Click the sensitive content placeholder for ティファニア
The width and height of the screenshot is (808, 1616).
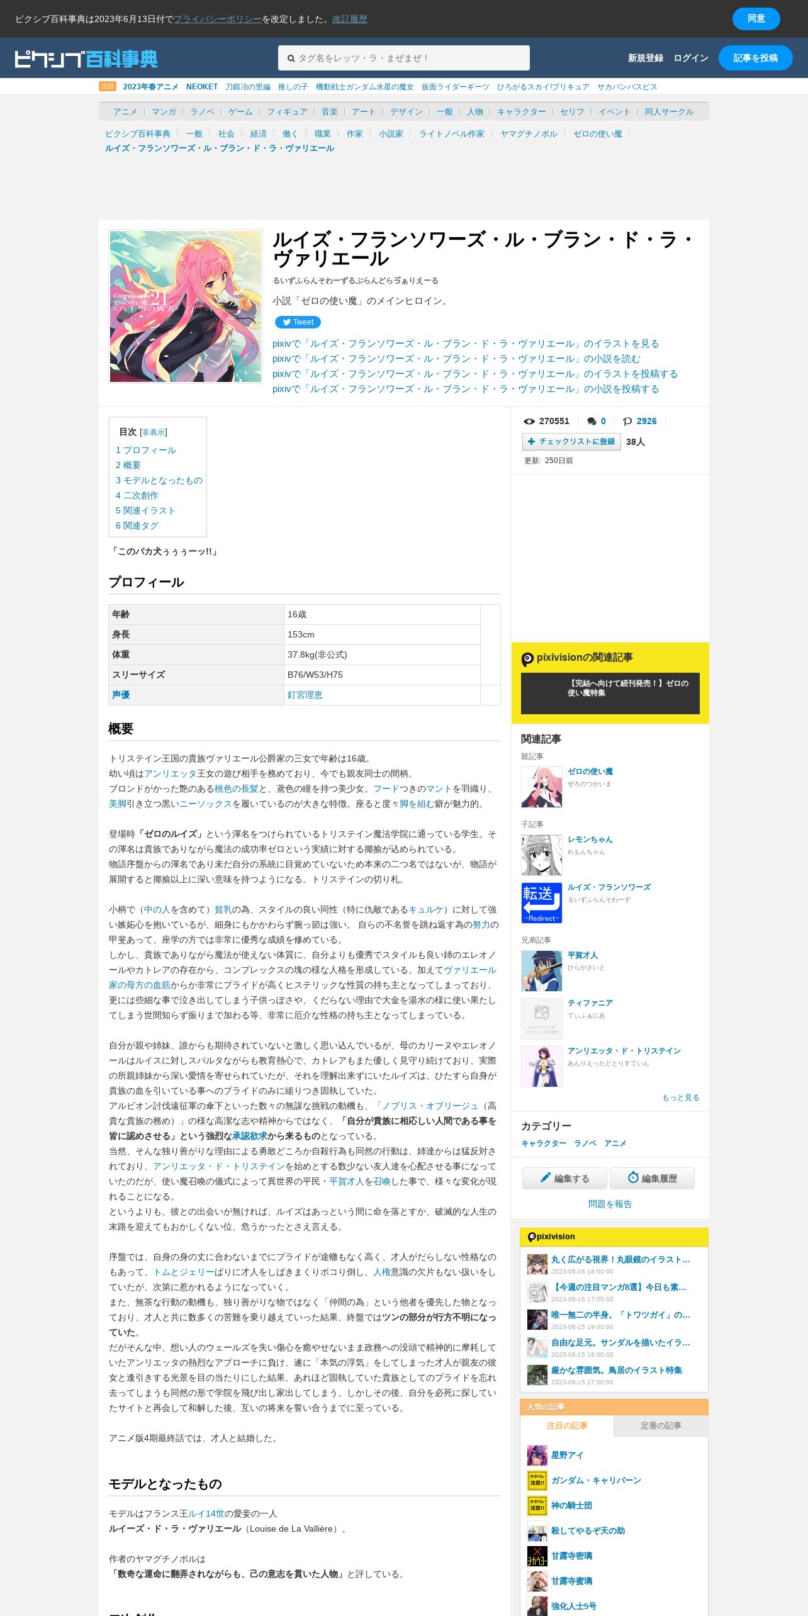click(541, 1019)
